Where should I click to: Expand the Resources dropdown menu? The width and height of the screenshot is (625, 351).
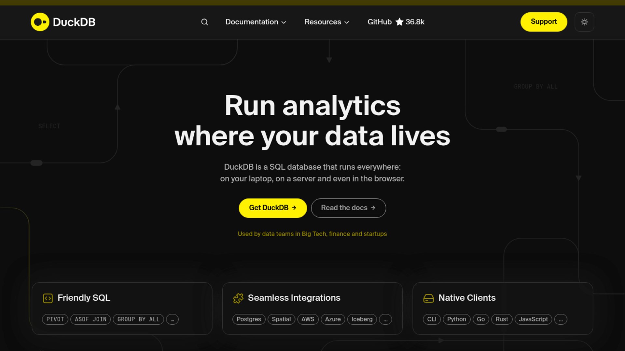[x=326, y=22]
